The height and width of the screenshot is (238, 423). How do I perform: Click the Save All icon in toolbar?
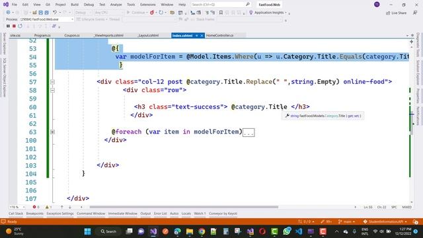pyautogui.click(x=46, y=13)
